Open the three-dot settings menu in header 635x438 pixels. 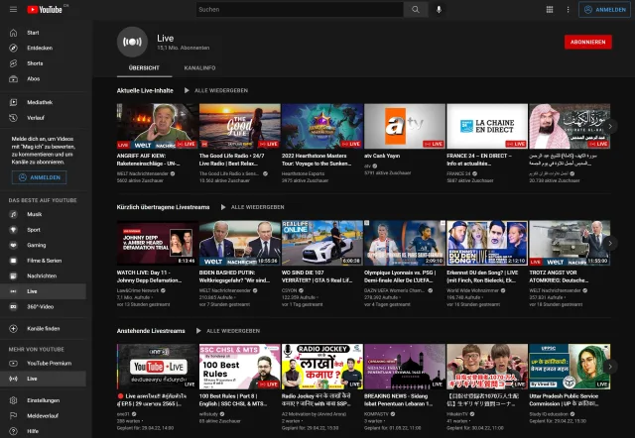[566, 10]
